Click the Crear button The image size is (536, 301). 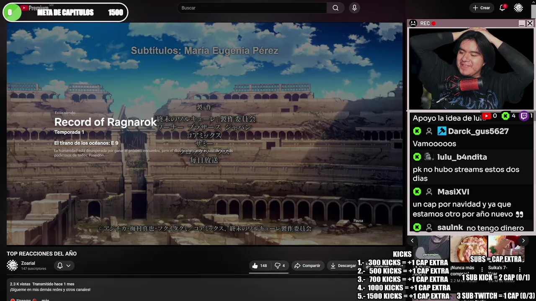point(481,8)
